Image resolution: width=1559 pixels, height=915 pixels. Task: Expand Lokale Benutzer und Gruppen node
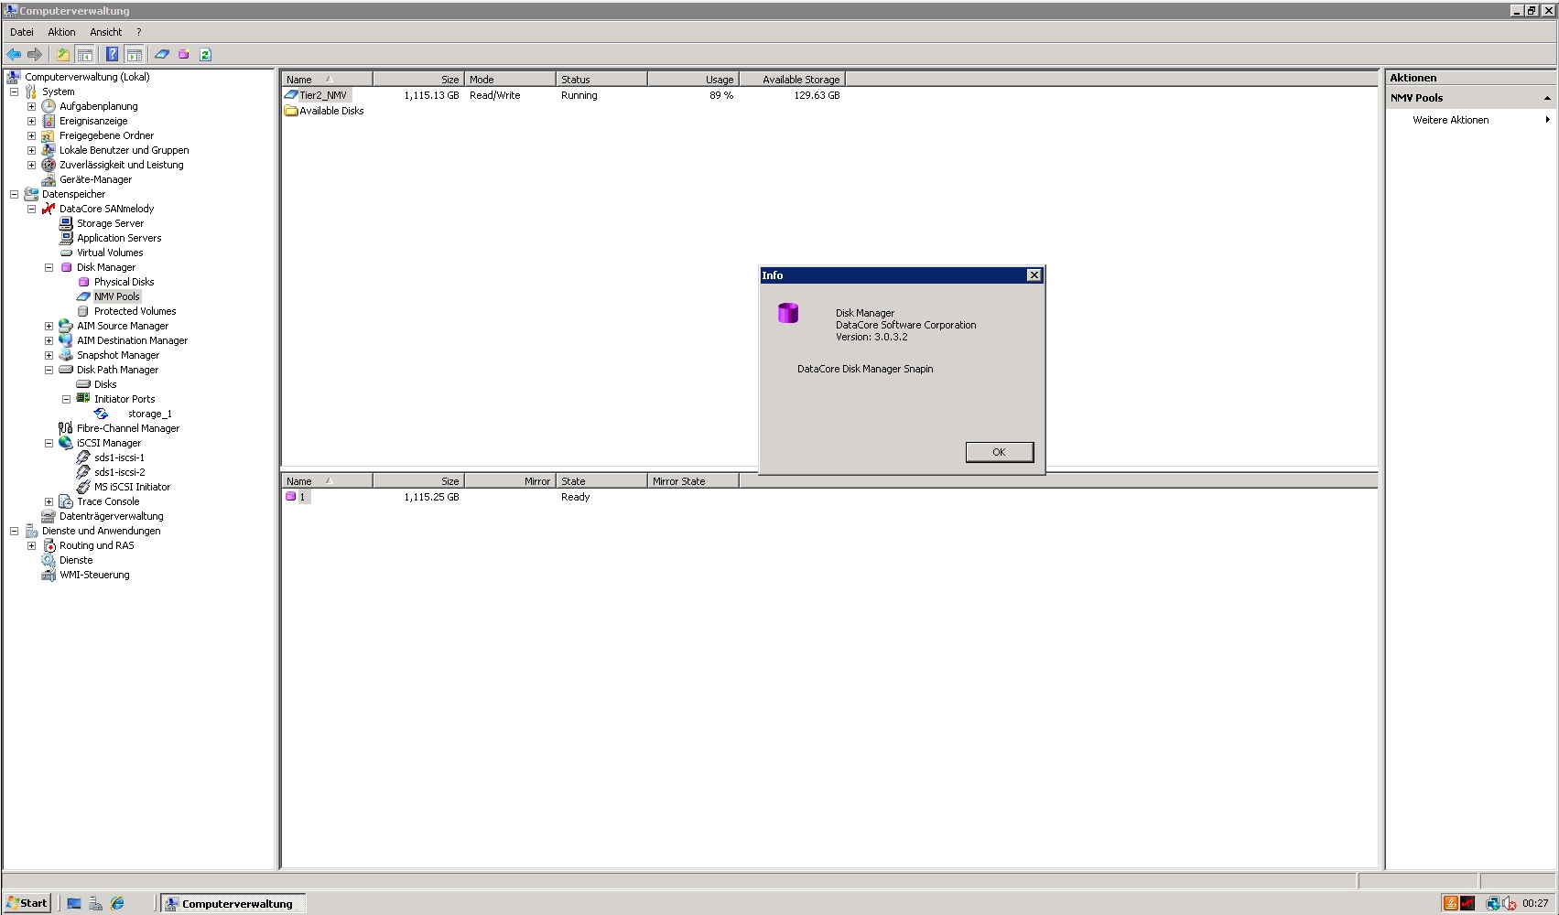(31, 150)
